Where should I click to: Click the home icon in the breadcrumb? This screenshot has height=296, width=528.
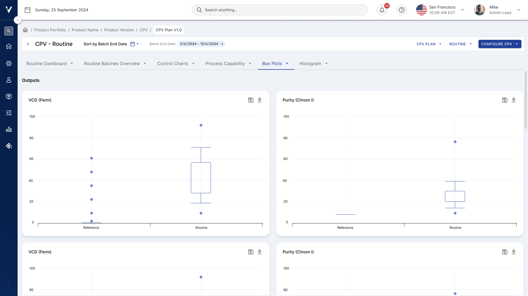coord(25,30)
